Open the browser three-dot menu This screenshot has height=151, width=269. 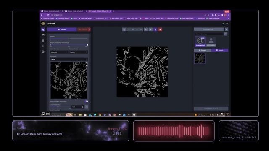coord(229,15)
